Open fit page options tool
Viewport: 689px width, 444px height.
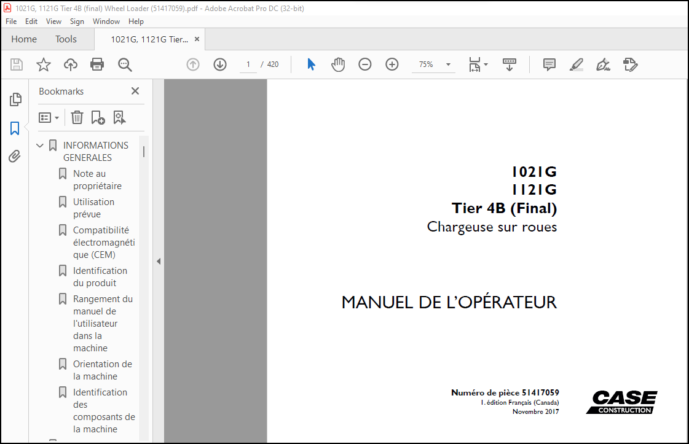[x=474, y=64]
